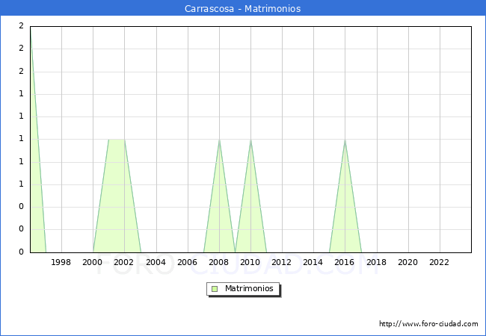Select the 2016 x-axis label
This screenshot has width=486, height=336.
345,262
